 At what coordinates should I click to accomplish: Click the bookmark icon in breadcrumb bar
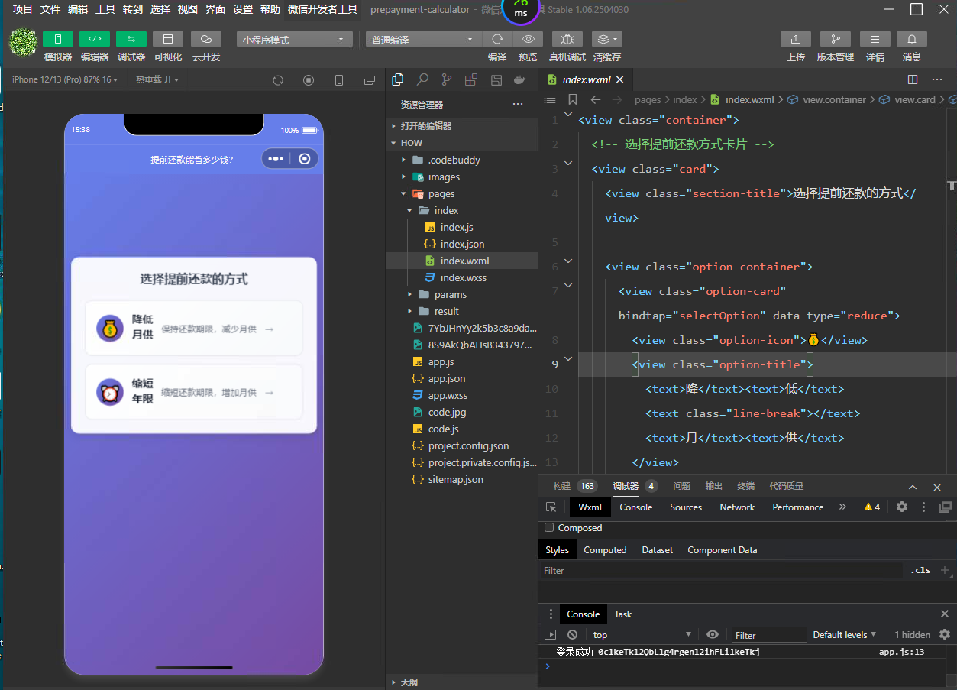point(573,99)
